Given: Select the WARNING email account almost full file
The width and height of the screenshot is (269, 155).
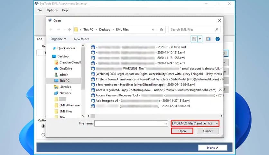Looking at the screenshot, I should click(157, 69).
